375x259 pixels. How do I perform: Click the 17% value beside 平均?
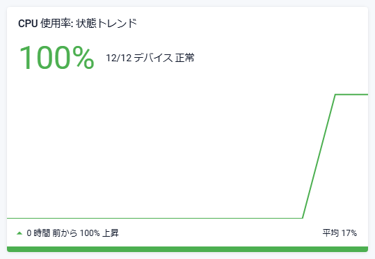click(x=349, y=233)
